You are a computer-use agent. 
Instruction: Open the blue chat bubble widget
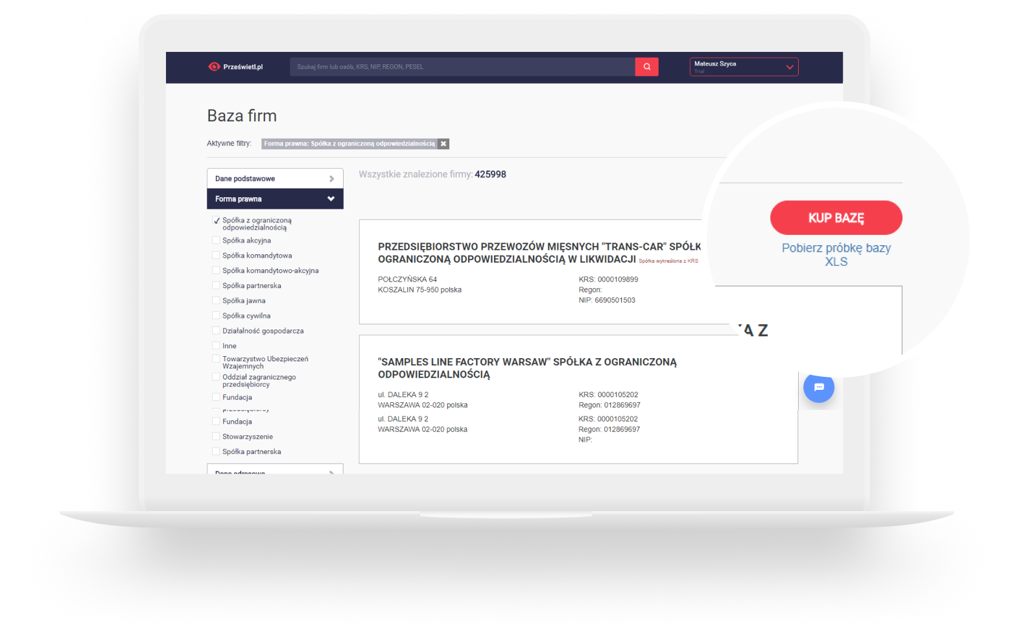(x=818, y=387)
